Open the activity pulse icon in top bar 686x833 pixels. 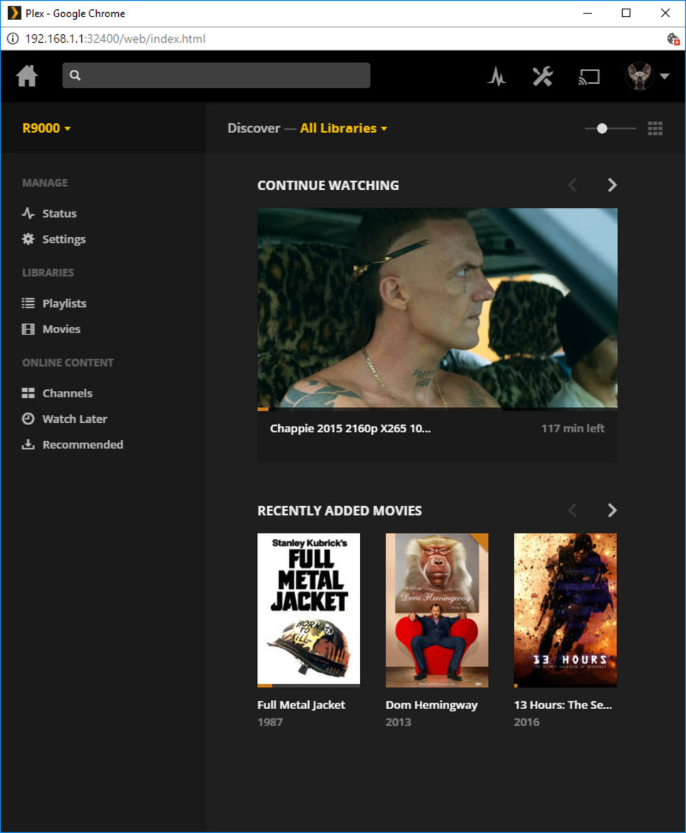(x=497, y=76)
